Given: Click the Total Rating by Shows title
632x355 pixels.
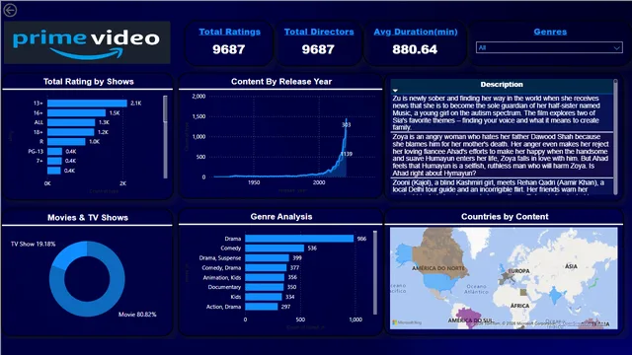Looking at the screenshot, I should tap(88, 82).
